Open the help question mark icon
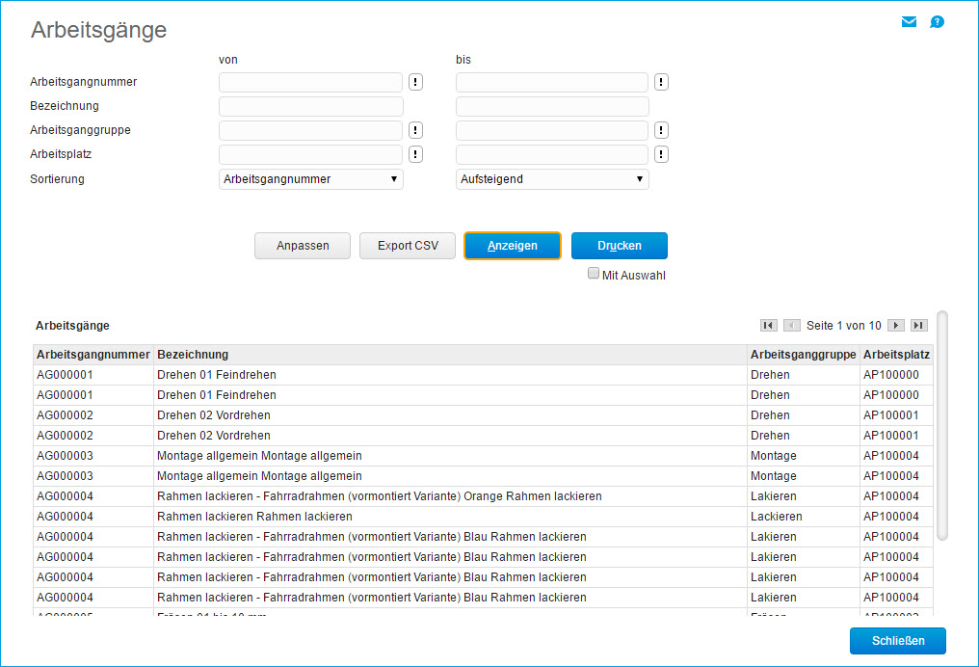Image resolution: width=979 pixels, height=667 pixels. pos(937,22)
